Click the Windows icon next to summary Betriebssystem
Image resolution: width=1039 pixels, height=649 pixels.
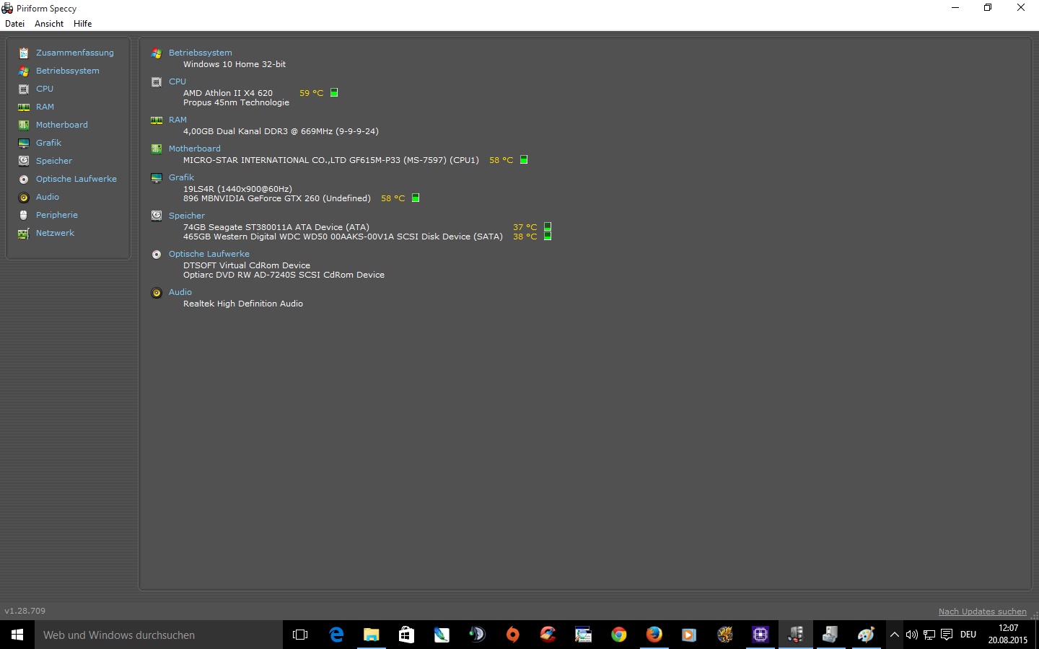(x=157, y=53)
